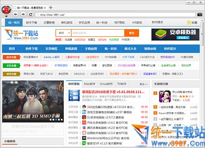Click the 汽车头条电脑版 red icon
This screenshot has height=148, width=205.
click(x=84, y=123)
